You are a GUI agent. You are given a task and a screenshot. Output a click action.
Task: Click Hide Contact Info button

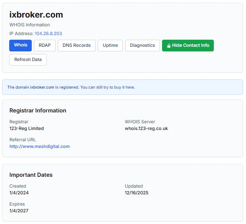coord(188,46)
